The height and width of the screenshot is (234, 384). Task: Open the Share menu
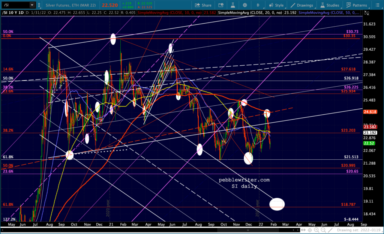(203, 5)
